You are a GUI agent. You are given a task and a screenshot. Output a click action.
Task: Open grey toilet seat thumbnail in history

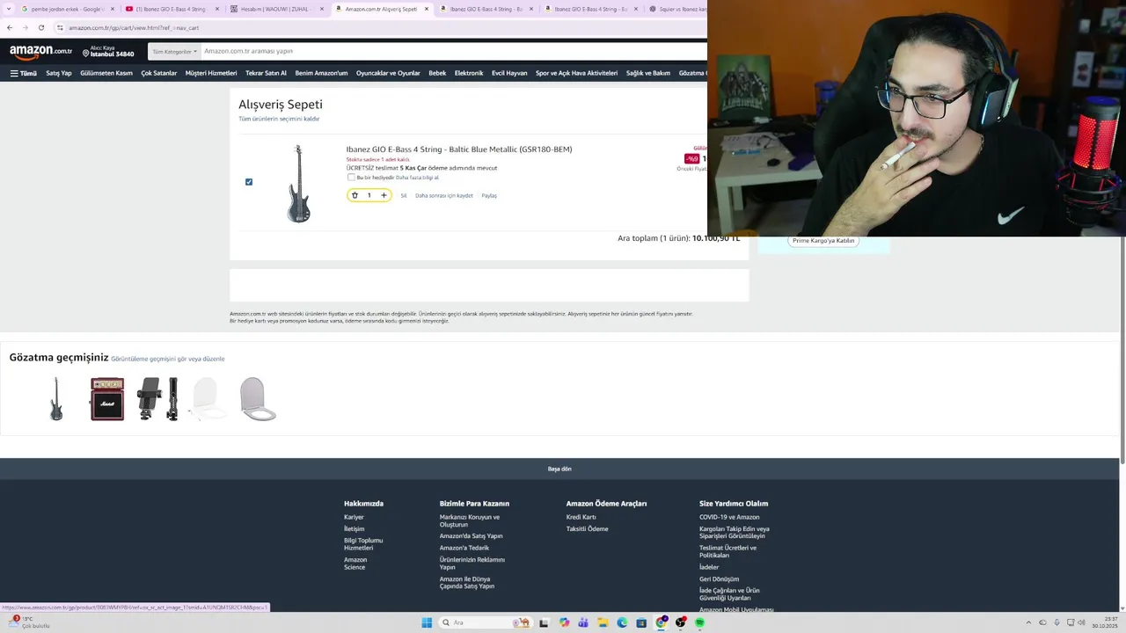(258, 399)
